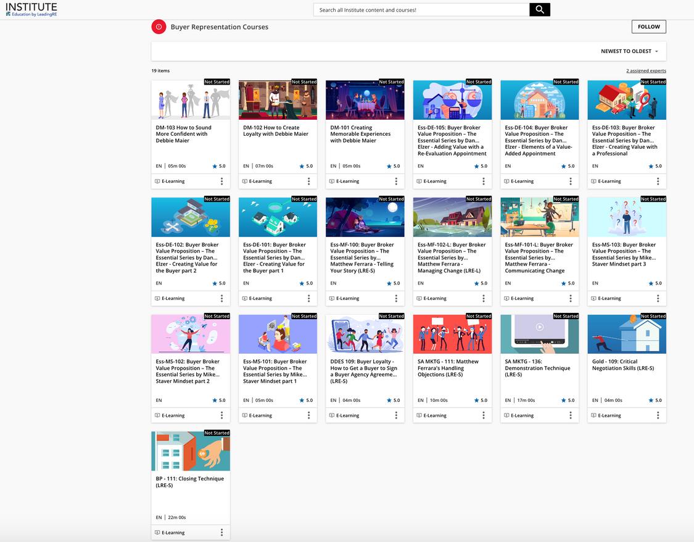Image resolution: width=694 pixels, height=542 pixels.
Task: Open options menu for DM-101 course
Action: point(396,181)
